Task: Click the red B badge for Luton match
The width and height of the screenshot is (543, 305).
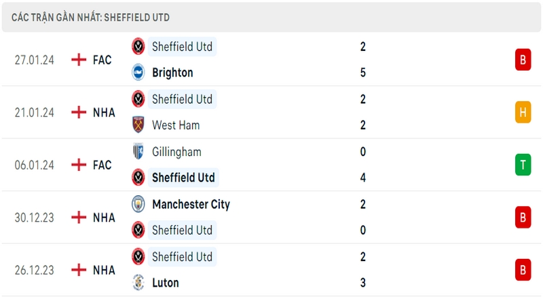Action: click(x=523, y=270)
